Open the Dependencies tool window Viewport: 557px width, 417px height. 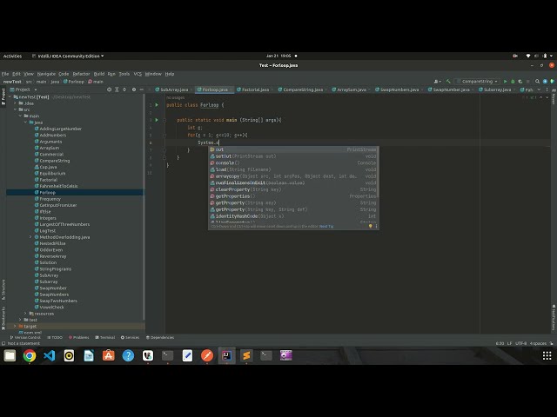pyautogui.click(x=160, y=337)
